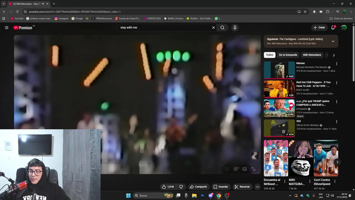Open the BotRix | Sorteos bookmark
355x200 pixels.
[x=174, y=19]
